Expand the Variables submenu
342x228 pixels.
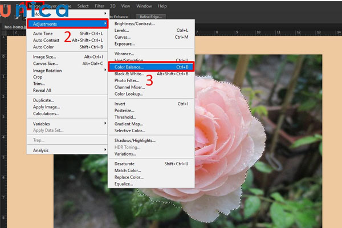(68, 124)
